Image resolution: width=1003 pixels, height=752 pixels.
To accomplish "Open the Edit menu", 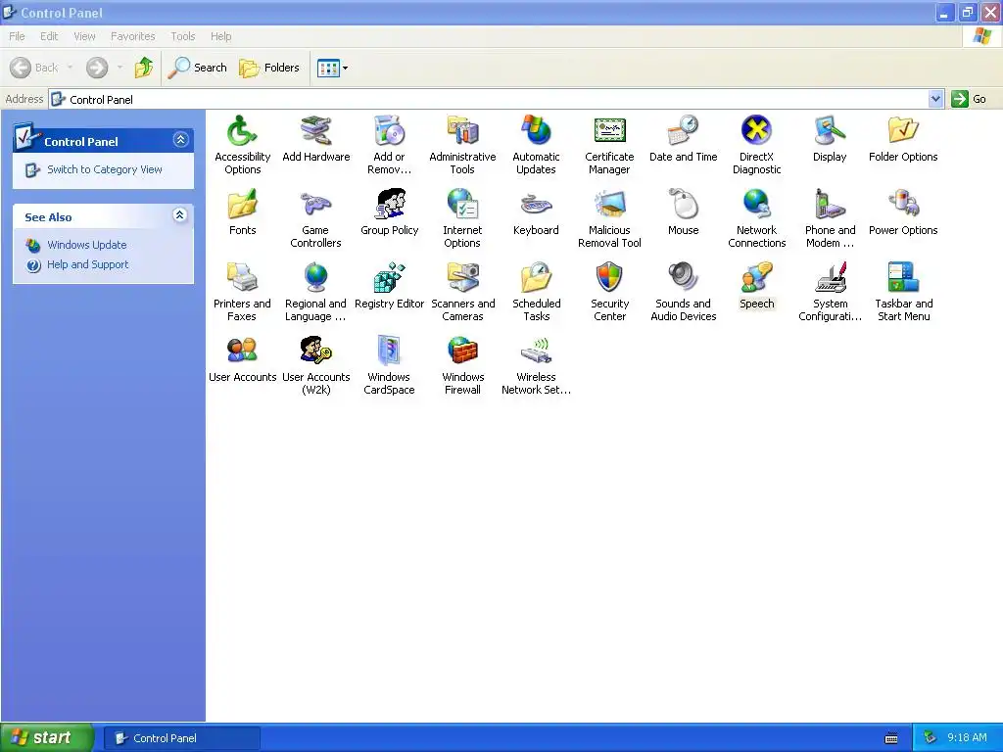I will 49,36.
